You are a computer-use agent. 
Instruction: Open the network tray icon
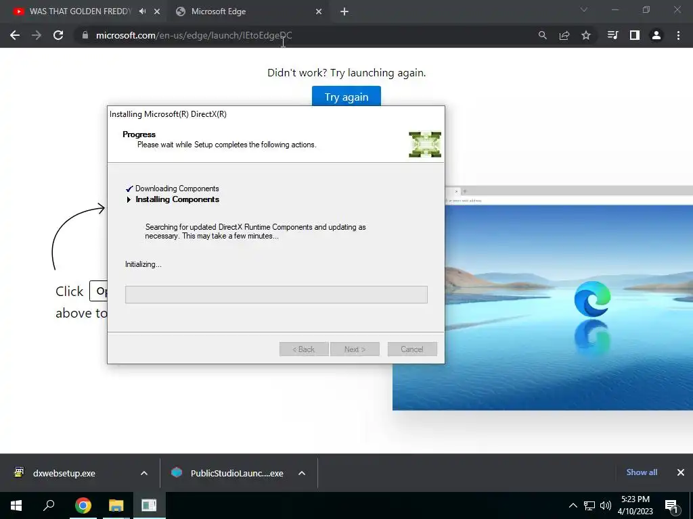tap(589, 505)
